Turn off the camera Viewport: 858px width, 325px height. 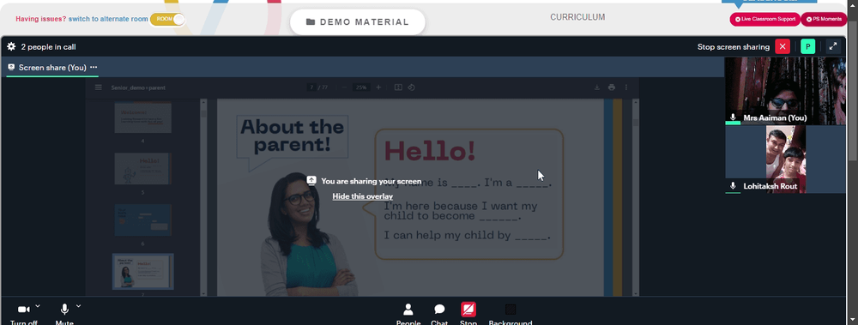23,314
